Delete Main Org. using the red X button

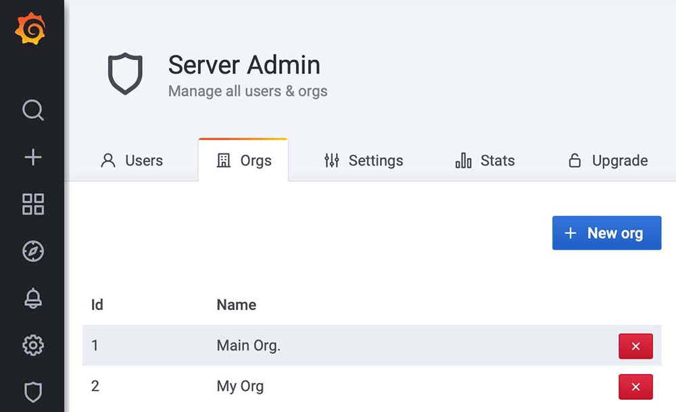635,346
